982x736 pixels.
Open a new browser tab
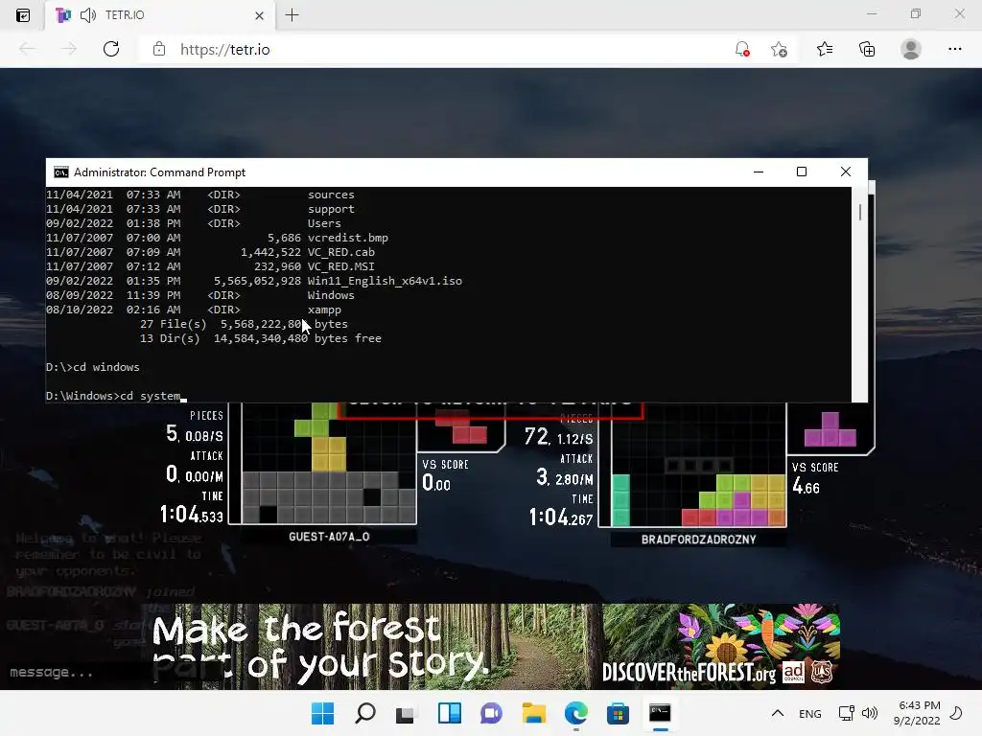[x=292, y=15]
